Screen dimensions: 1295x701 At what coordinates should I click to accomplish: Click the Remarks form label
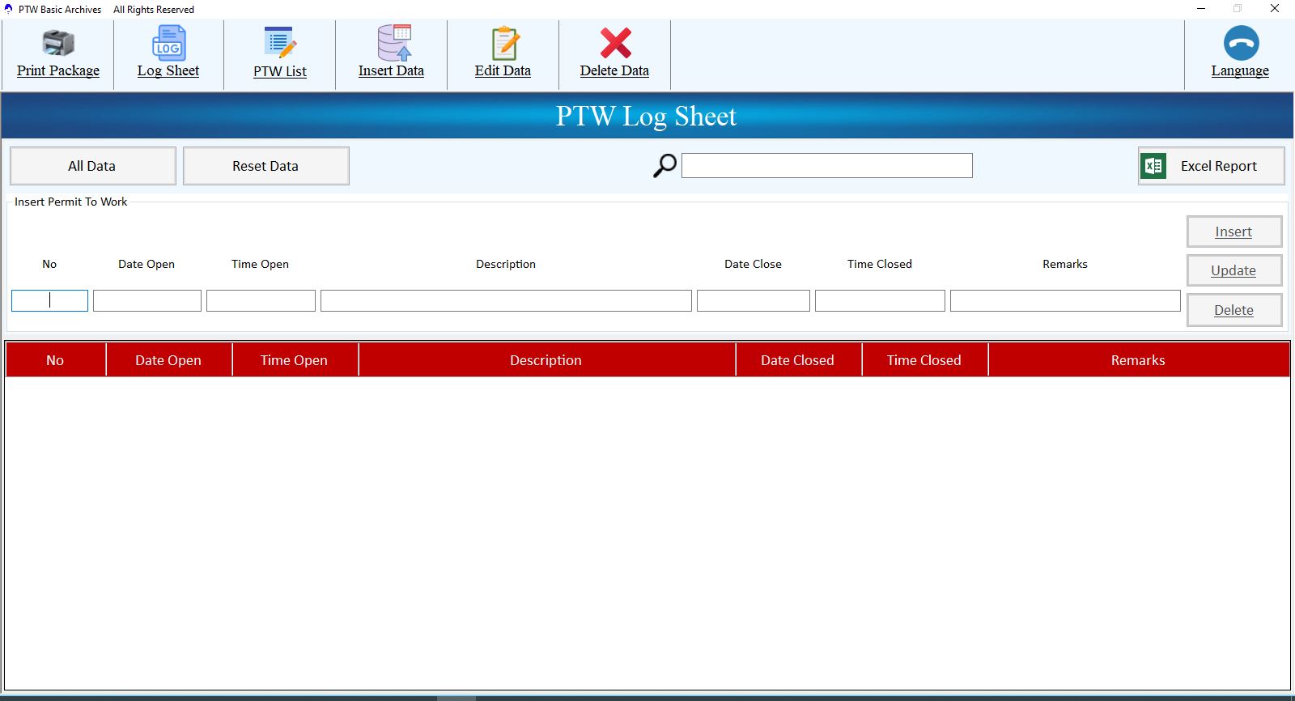click(x=1065, y=264)
